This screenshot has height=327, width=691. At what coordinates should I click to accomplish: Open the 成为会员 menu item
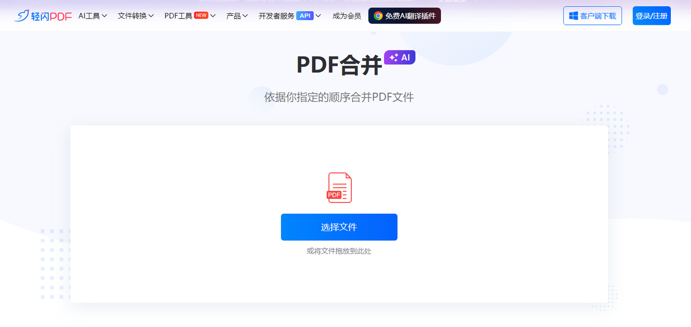pos(346,16)
